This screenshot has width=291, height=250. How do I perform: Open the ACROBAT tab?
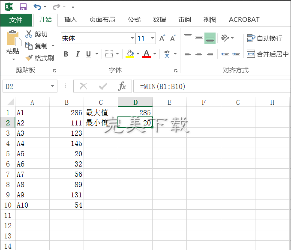pyautogui.click(x=244, y=19)
